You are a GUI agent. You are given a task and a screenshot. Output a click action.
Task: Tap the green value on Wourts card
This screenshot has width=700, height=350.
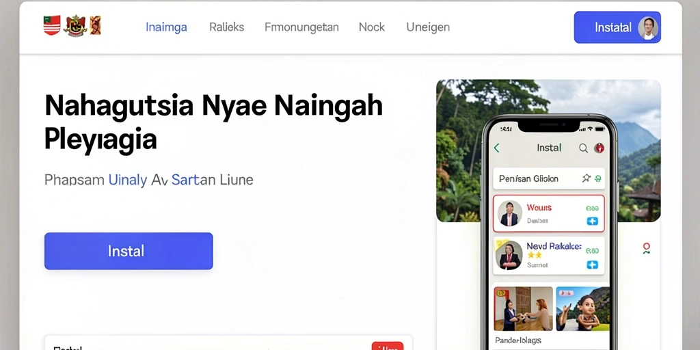coord(591,208)
